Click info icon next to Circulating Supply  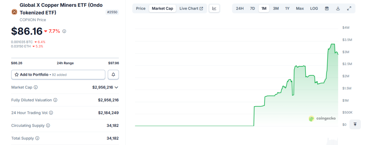click(48, 126)
